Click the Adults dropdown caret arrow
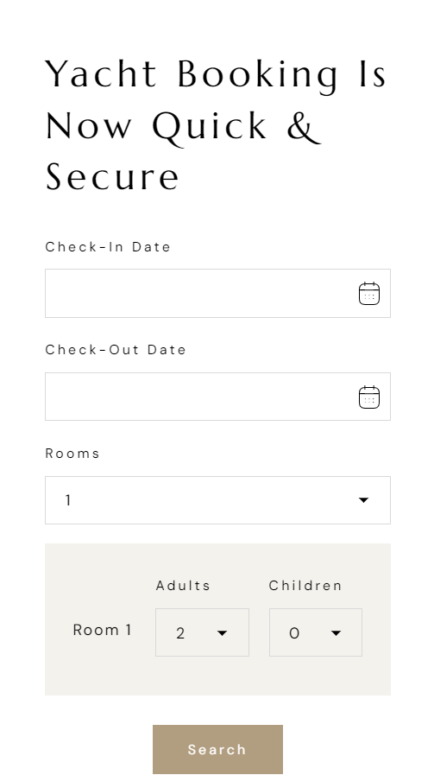Image resolution: width=434 pixels, height=775 pixels. tap(223, 633)
